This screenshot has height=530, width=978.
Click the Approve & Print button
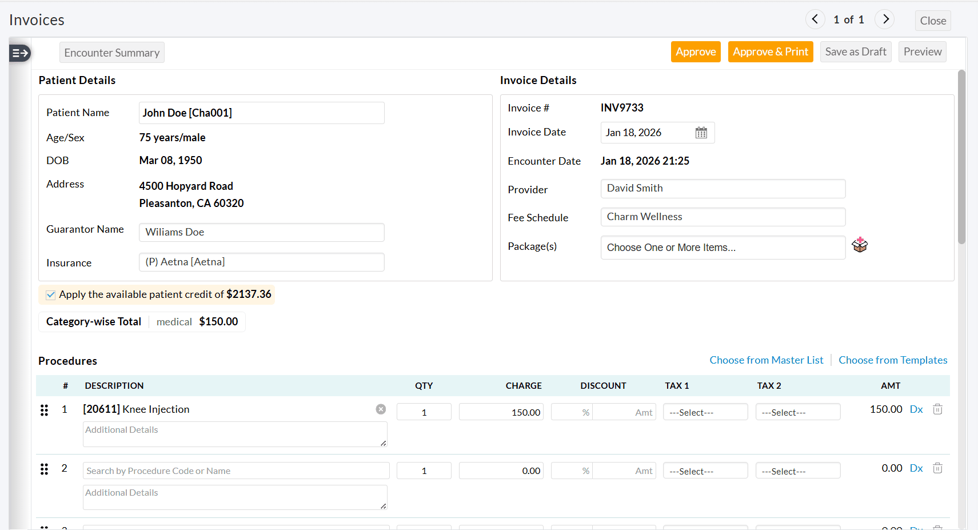click(770, 52)
